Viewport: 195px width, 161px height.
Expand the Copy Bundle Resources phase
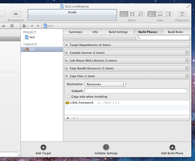pos(67,68)
